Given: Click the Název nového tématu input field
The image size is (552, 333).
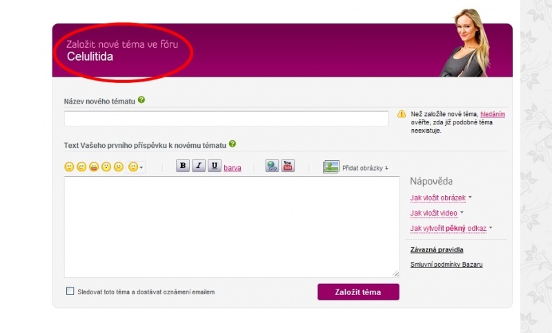Looking at the screenshot, I should (x=226, y=119).
